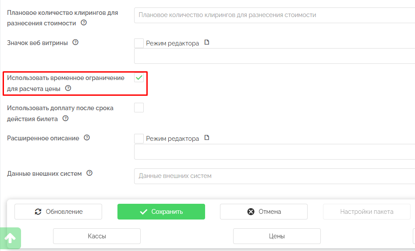The width and height of the screenshot is (415, 251).
Task: Focus Плановое количество клирингов input field
Action: [x=274, y=15]
